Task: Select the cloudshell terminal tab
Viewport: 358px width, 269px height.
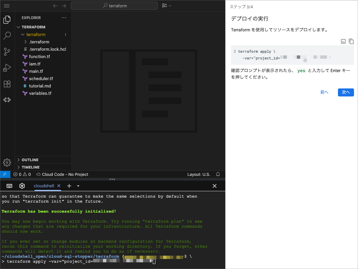Action: pos(44,186)
